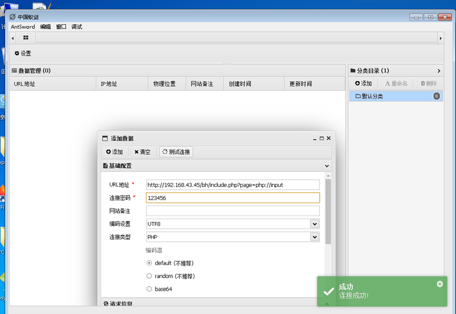Sort by the IP地址 column header
Viewport: 456px width, 314px height.
tap(122, 84)
